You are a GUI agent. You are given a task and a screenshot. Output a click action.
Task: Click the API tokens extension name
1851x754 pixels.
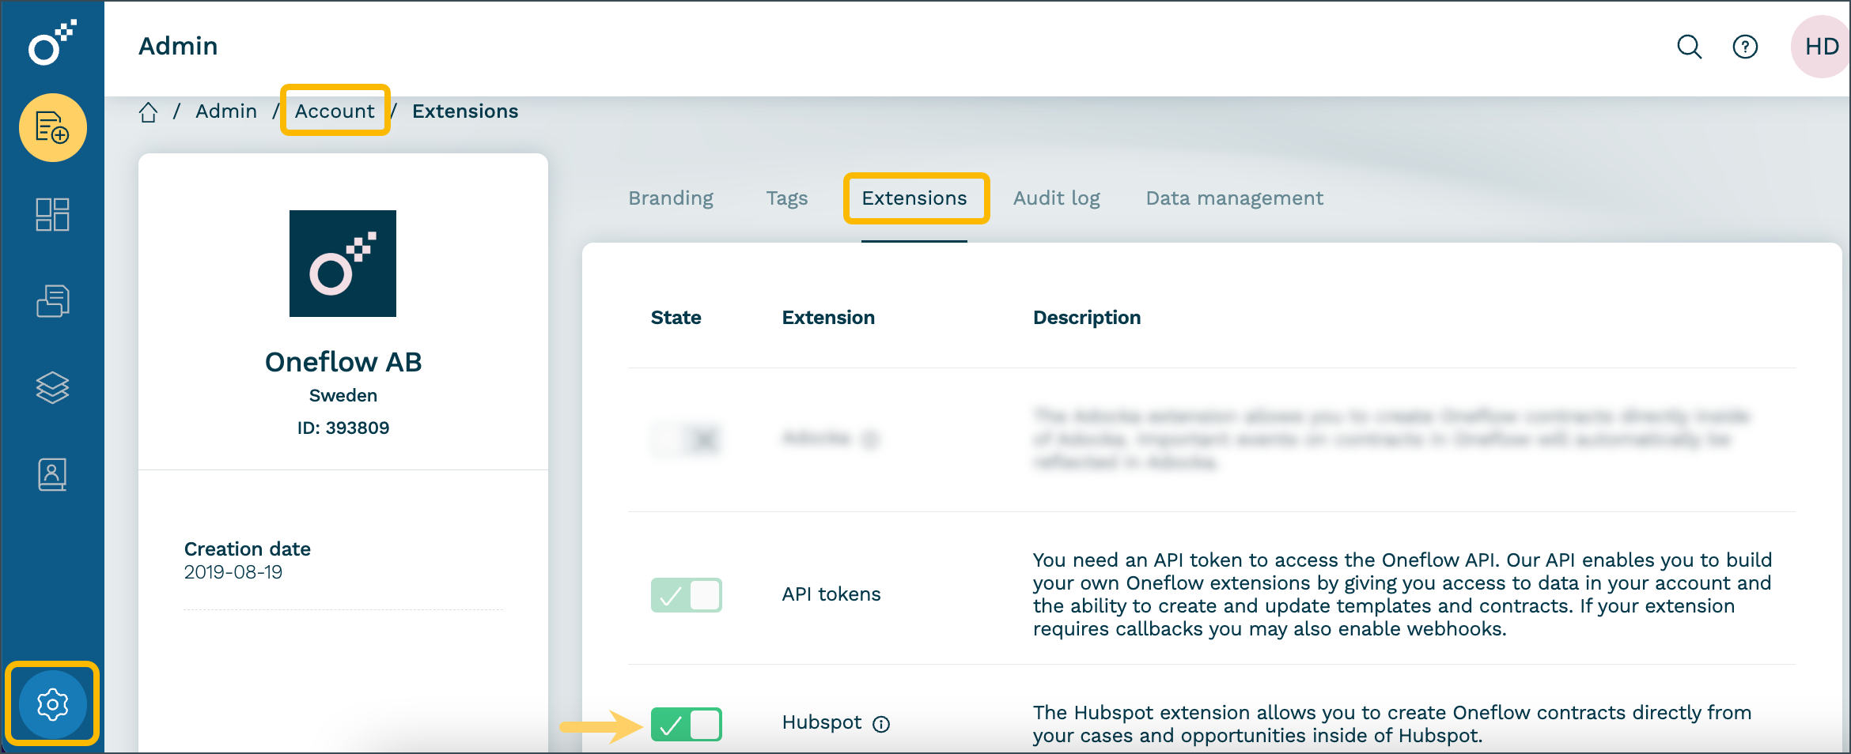click(x=831, y=594)
